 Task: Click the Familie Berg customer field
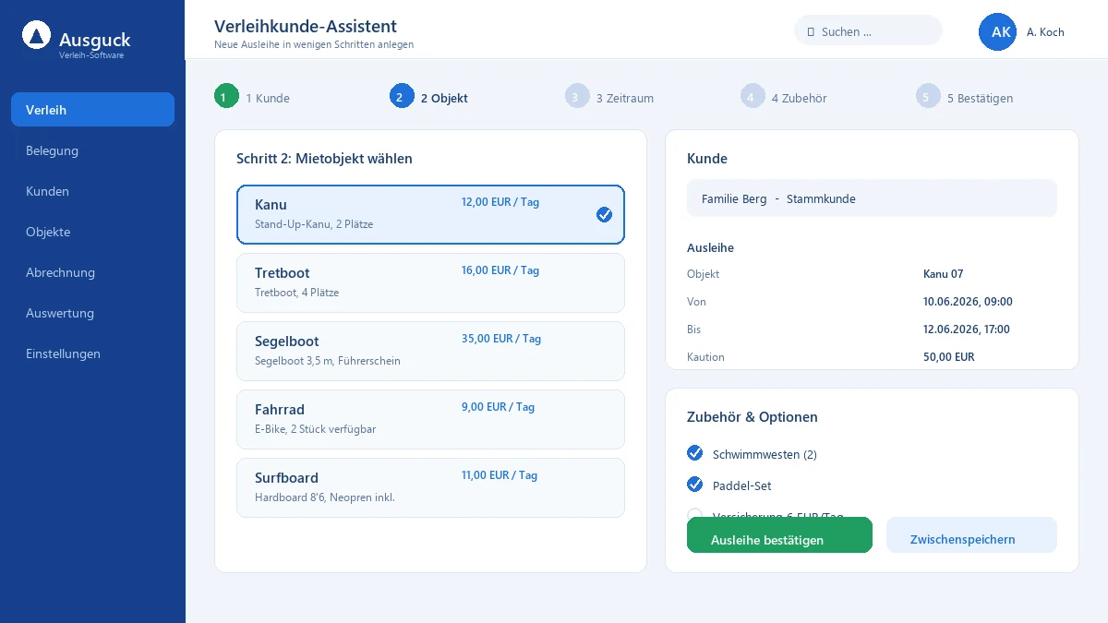click(x=872, y=198)
